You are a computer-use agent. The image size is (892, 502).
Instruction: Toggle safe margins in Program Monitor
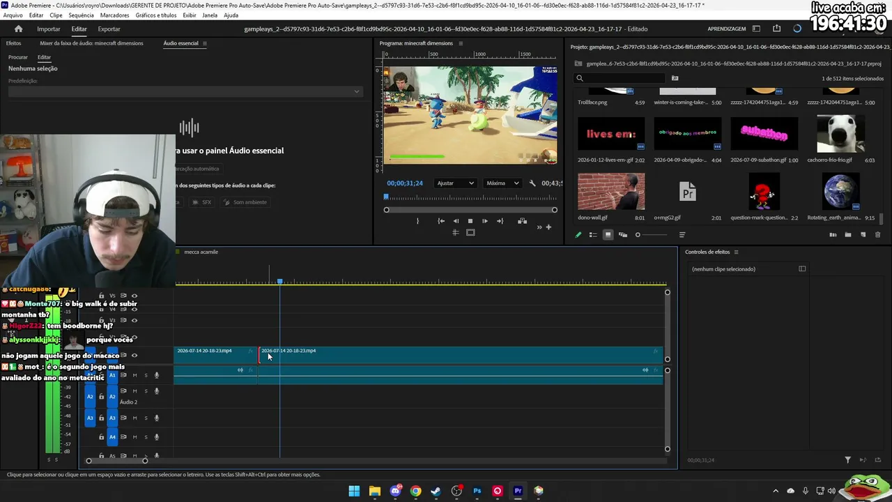coord(470,233)
